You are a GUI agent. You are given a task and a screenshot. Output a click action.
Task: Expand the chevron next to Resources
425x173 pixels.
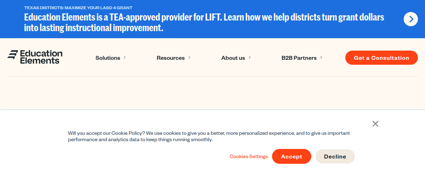pyautogui.click(x=189, y=57)
